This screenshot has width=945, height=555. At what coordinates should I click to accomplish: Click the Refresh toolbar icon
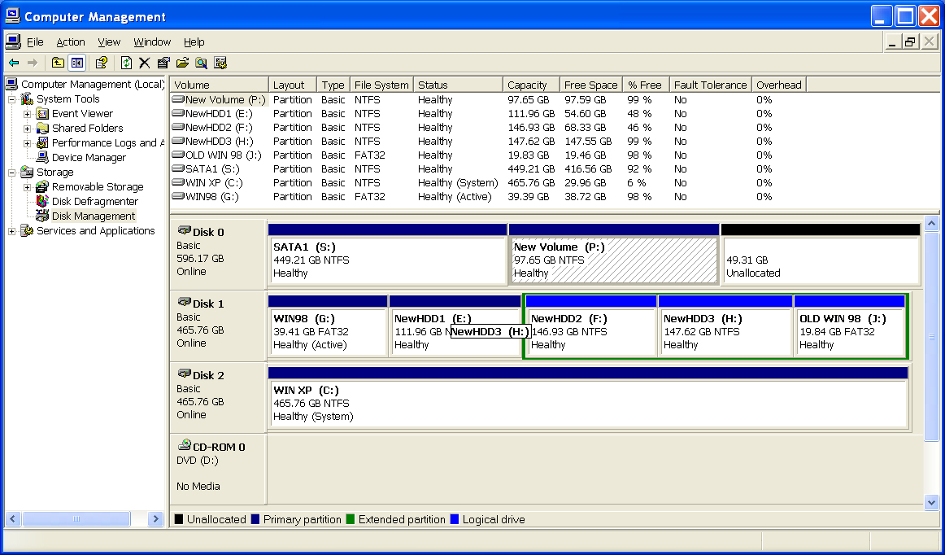tap(126, 63)
